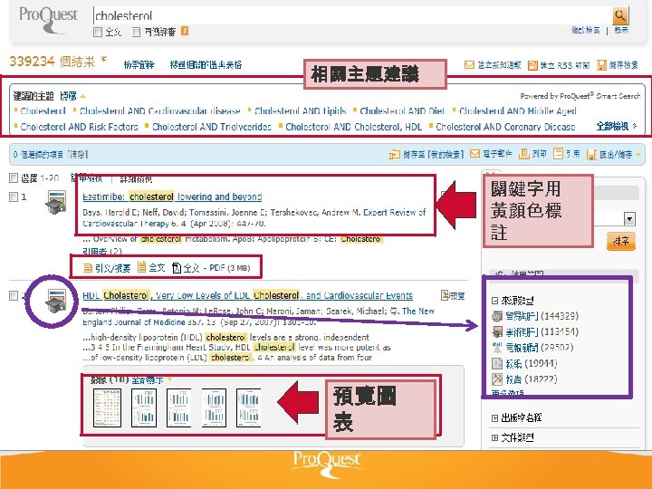This screenshot has width=652, height=489.
Task: Click reports chart icon (18222)
Action: [x=497, y=379]
